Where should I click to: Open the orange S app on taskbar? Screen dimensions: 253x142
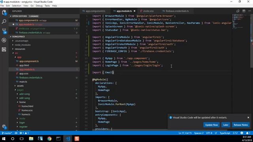point(77,138)
